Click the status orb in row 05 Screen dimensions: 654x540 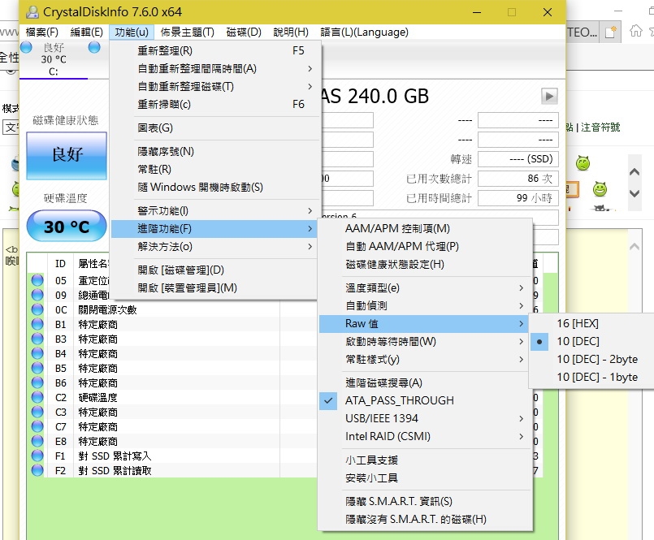[37, 280]
